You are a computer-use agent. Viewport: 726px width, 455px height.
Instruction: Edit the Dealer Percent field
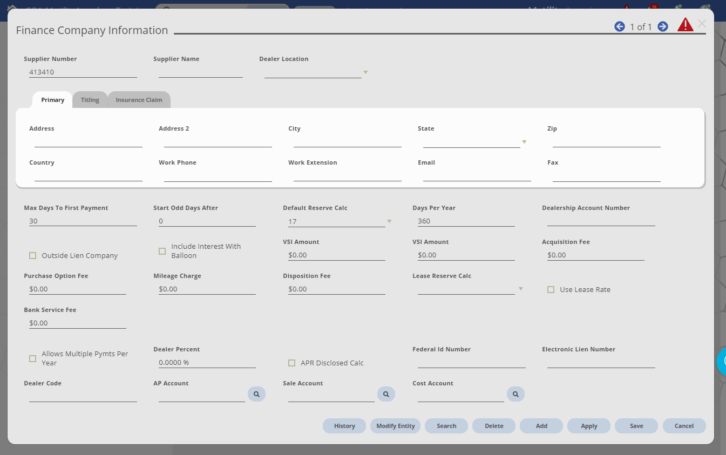[207, 362]
